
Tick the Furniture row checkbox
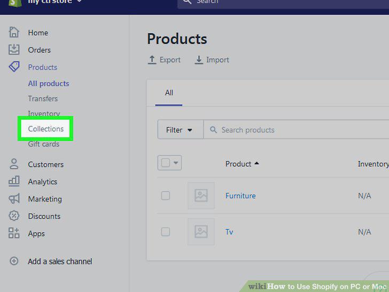tap(166, 195)
